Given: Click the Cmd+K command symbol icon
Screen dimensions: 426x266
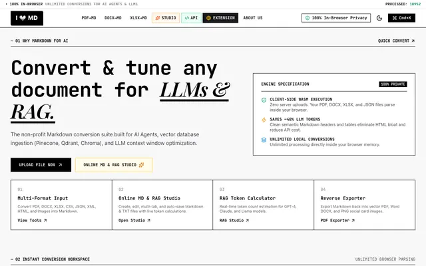Looking at the screenshot, I should [x=394, y=18].
